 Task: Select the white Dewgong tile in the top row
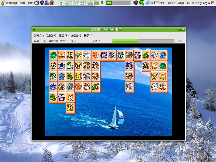point(87,55)
